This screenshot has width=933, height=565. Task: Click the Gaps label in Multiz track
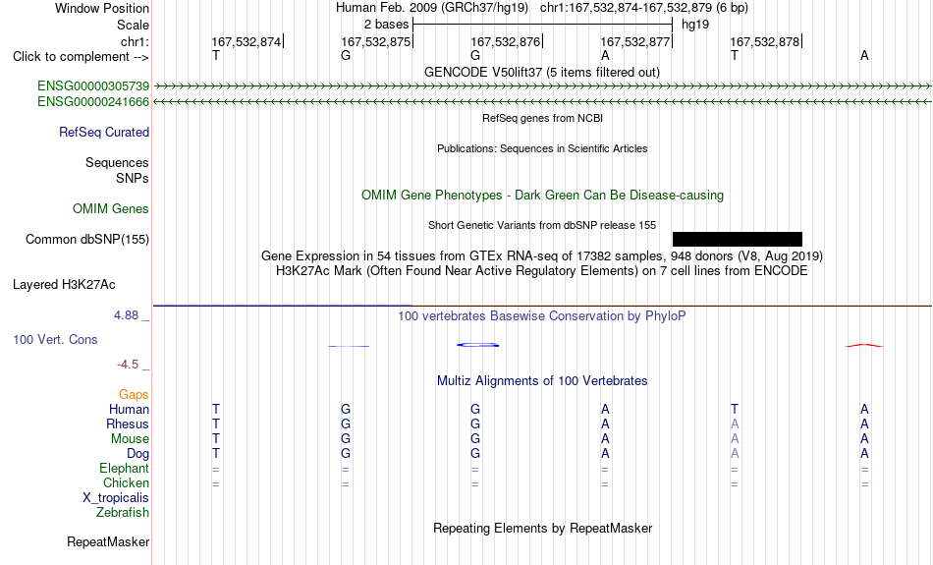coord(134,395)
